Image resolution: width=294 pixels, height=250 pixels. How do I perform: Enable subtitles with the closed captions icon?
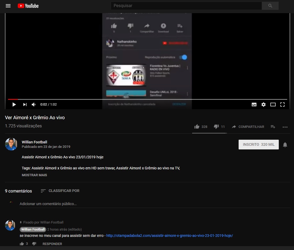coord(254,104)
